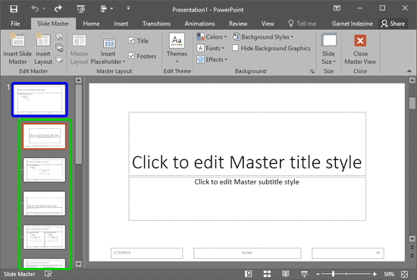Click the Tell me search box
417x280 pixels.
click(x=303, y=24)
